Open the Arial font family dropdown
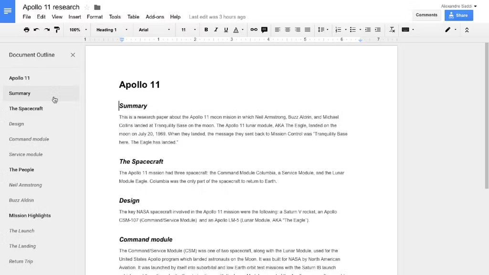489x275 pixels. tap(152, 30)
